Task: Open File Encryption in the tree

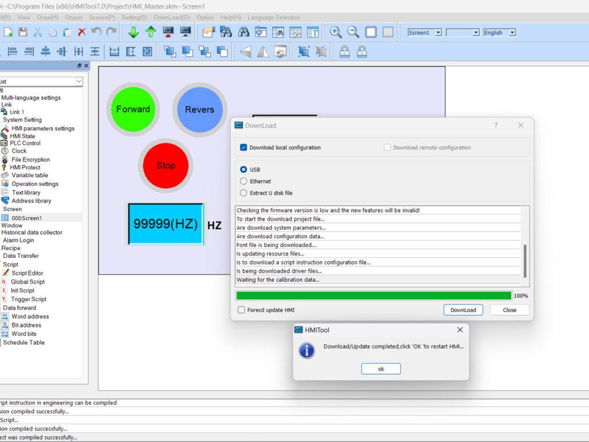Action: click(x=30, y=159)
